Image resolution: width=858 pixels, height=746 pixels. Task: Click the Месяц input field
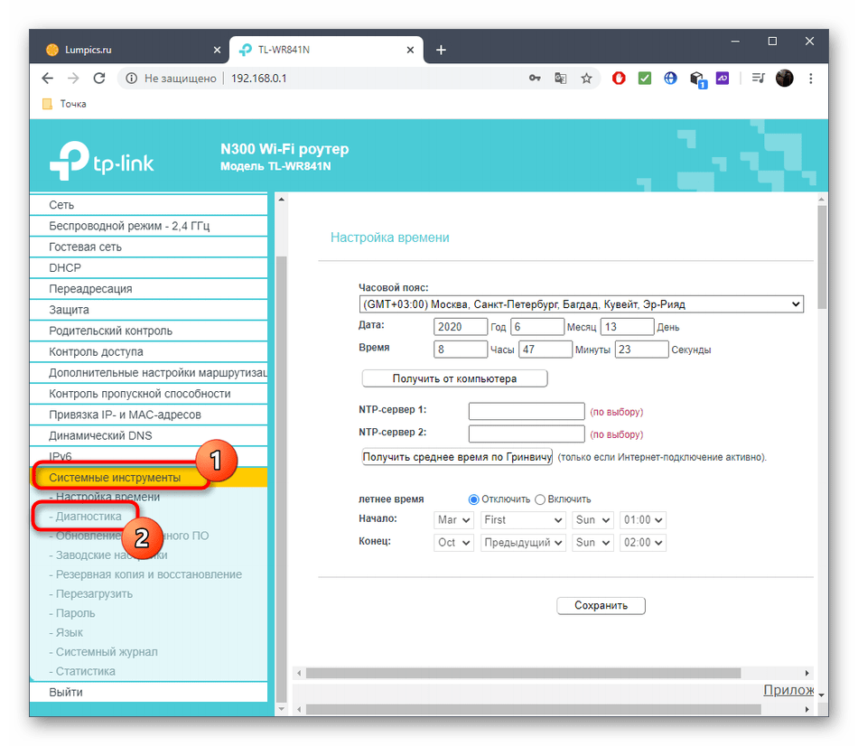click(536, 327)
